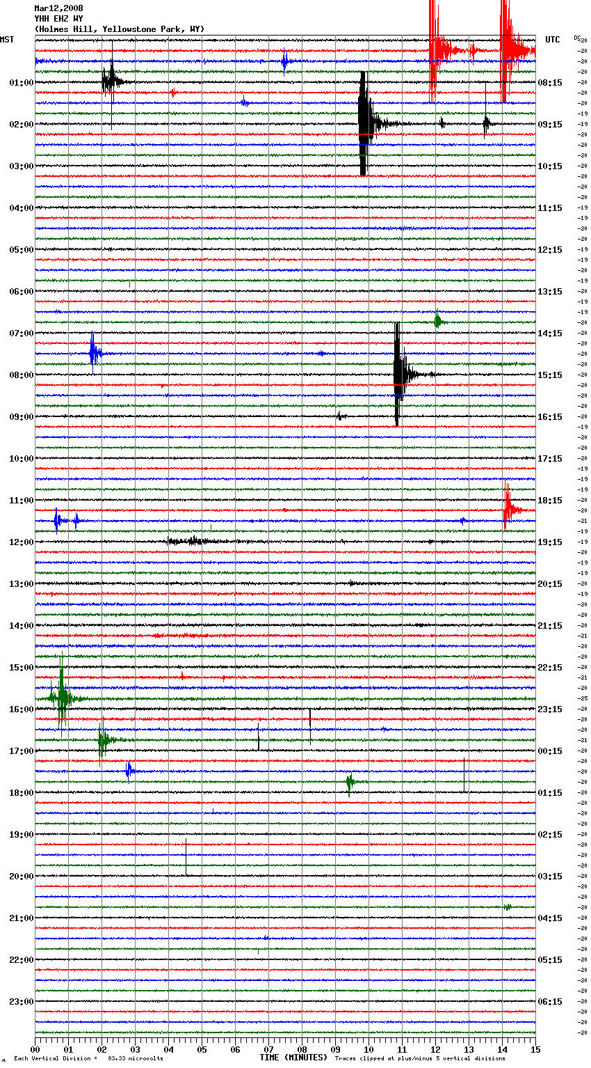Click the 06:15 UTC time label
The image size is (591, 1068).
pos(550,1002)
